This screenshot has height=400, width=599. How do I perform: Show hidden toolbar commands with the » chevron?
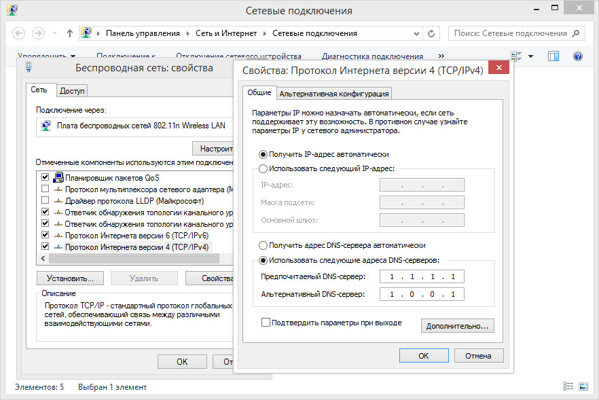point(441,56)
